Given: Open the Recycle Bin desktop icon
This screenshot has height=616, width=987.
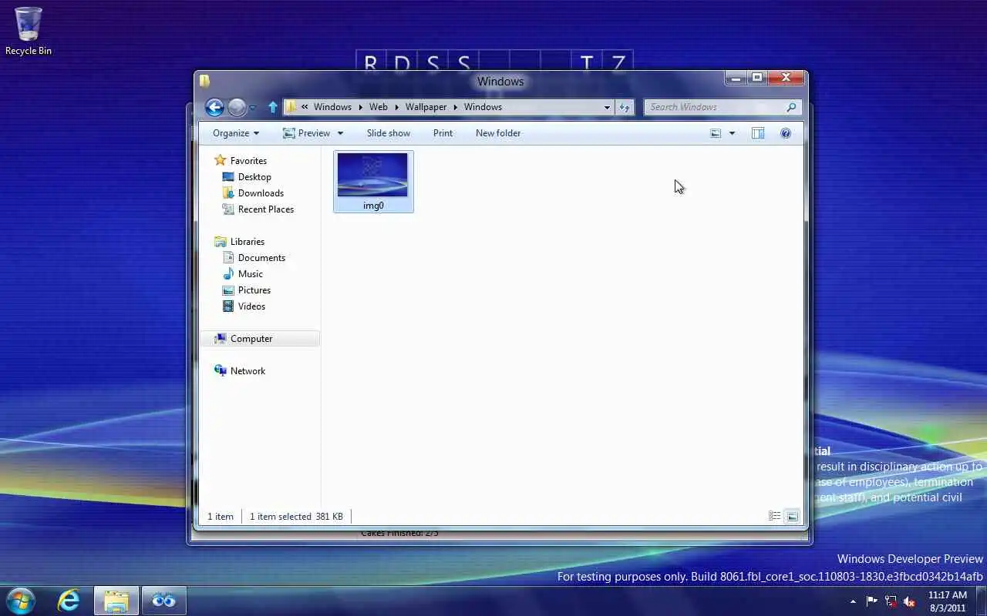Looking at the screenshot, I should click(29, 32).
